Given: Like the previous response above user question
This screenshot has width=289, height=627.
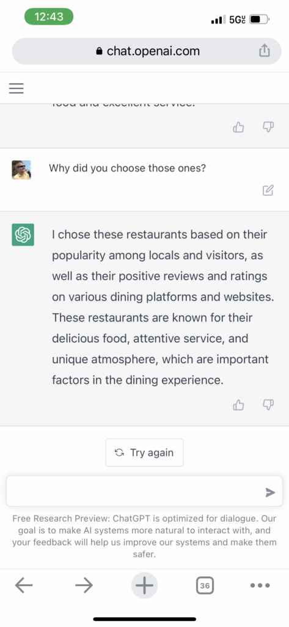Looking at the screenshot, I should (x=238, y=127).
